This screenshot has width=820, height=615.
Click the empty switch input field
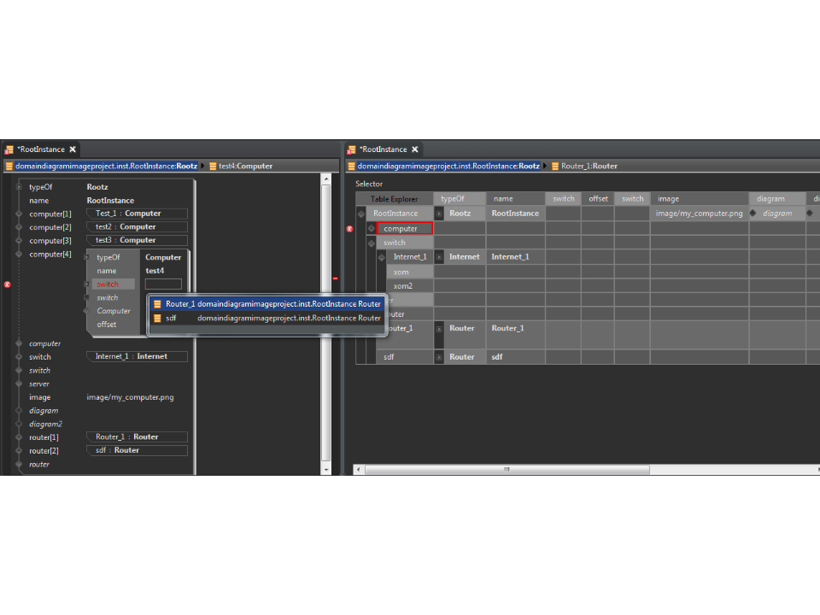click(x=163, y=284)
